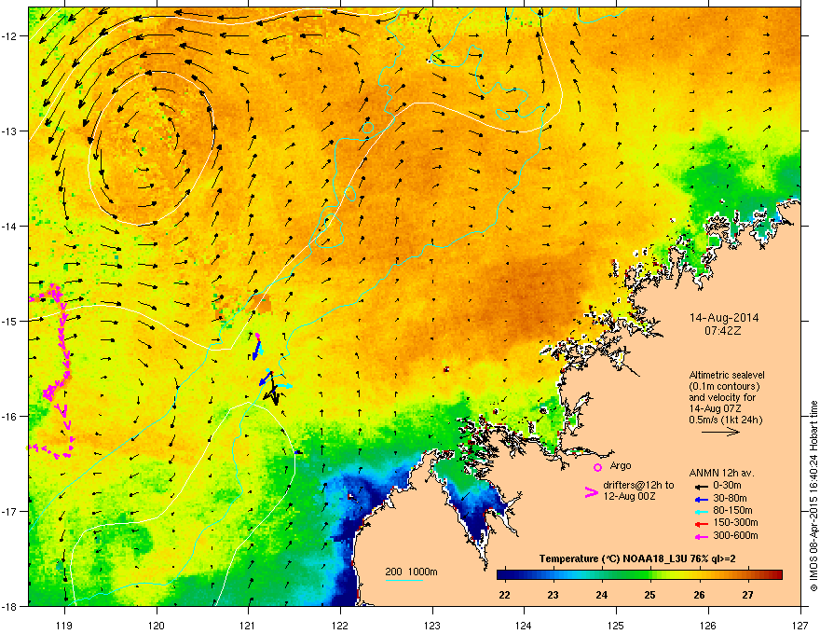
Task: Click the black 0-30m arrow legend symbol
Action: click(702, 486)
